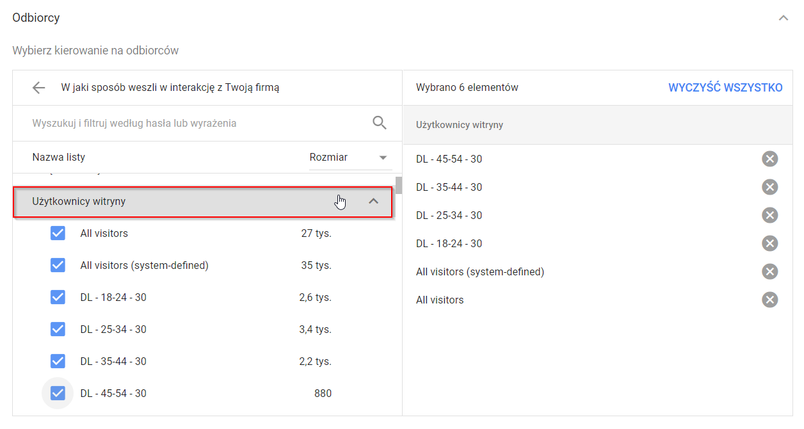Click the 2,2 tys. size value
The image size is (804, 429).
[315, 361]
